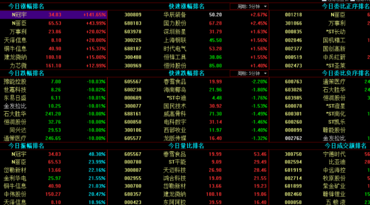Open the 周期 dropdown beside 快速涨幅排名
This screenshot has width=370, height=205.
[249, 7]
